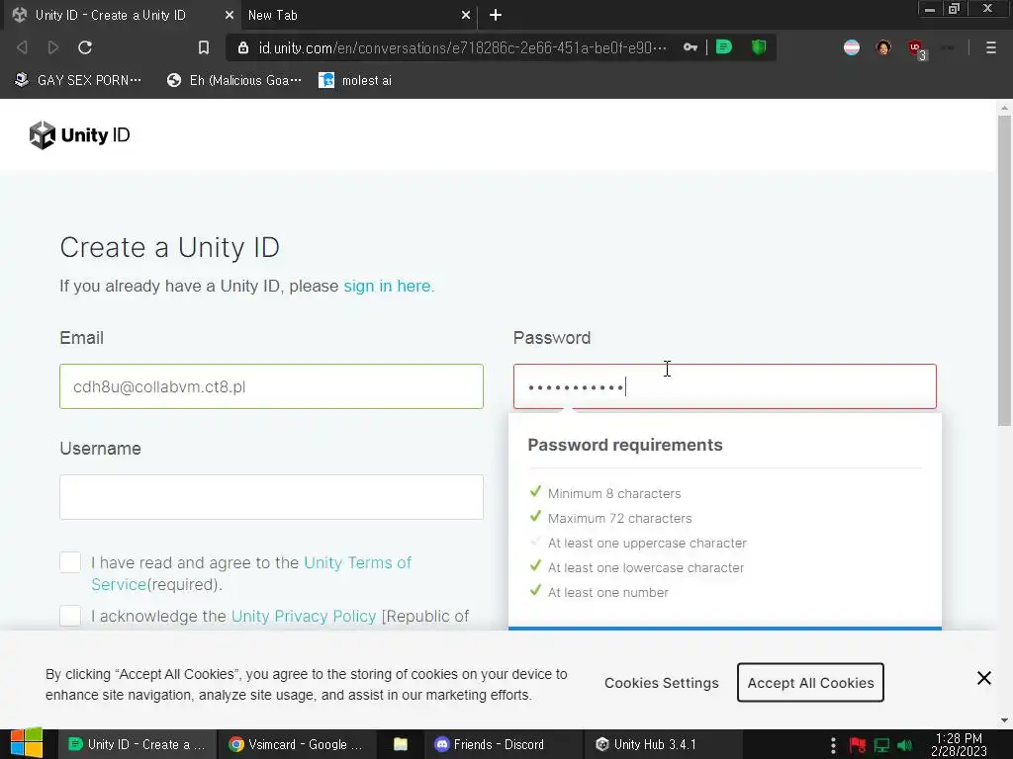Open saved passwords key icon in address bar
1013x759 pixels.
click(690, 47)
